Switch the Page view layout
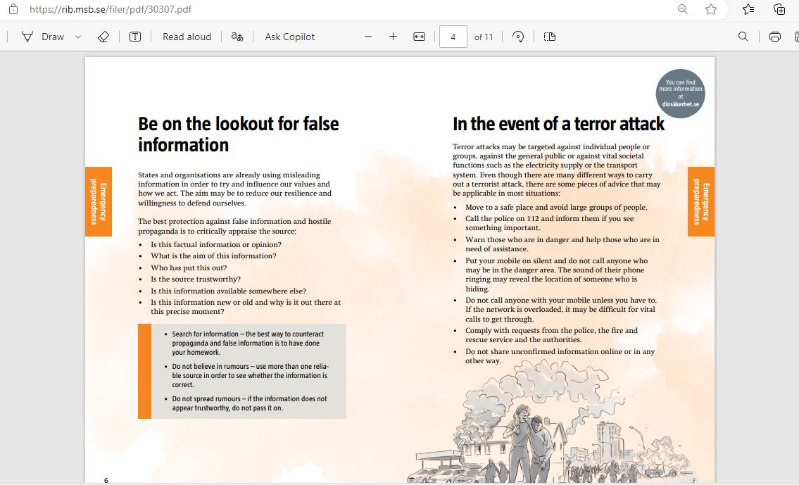The width and height of the screenshot is (799, 485). coord(549,37)
